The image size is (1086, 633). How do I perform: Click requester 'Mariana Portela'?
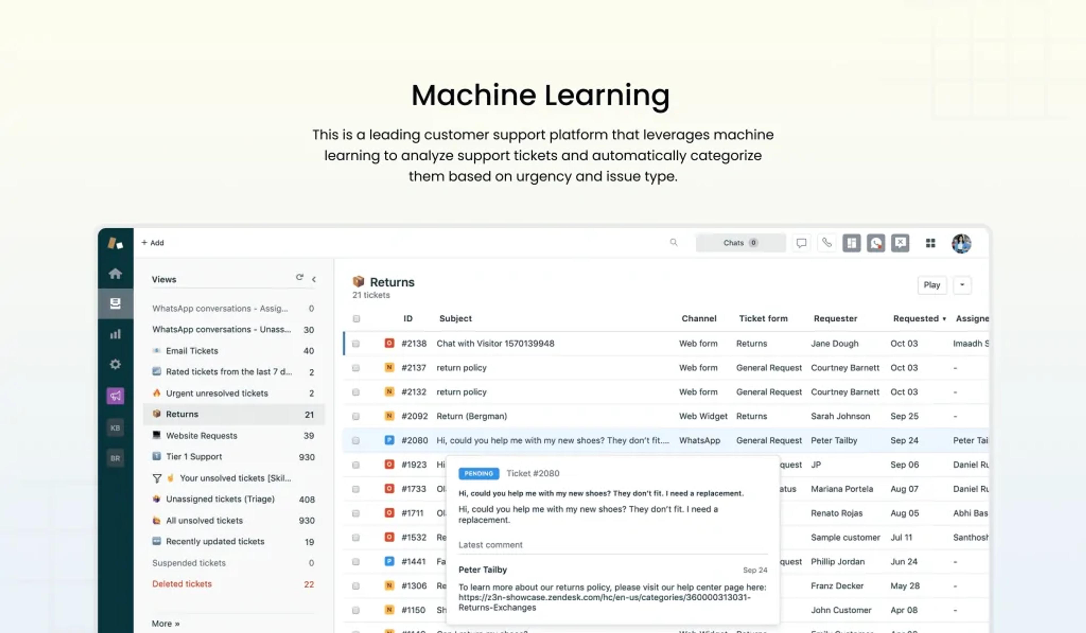click(x=842, y=489)
